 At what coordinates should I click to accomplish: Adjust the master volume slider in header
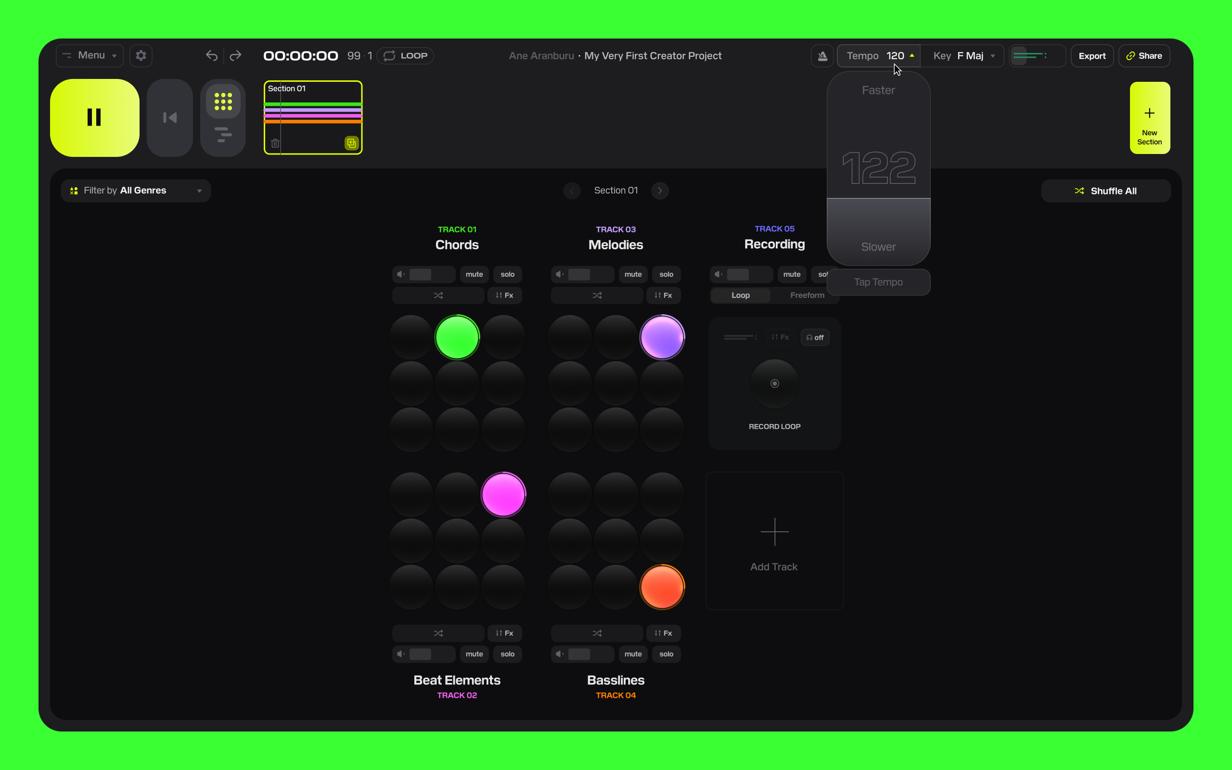pos(1037,56)
